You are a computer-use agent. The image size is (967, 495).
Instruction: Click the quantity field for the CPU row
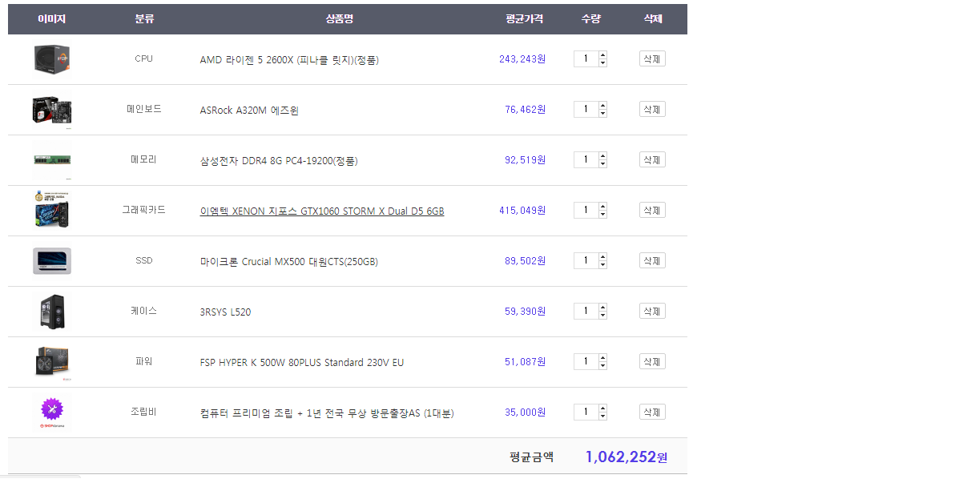(586, 58)
